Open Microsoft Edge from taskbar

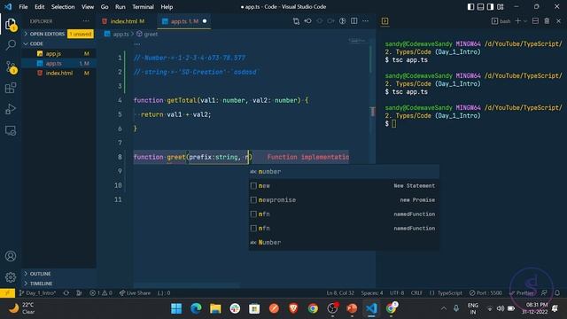point(196,308)
